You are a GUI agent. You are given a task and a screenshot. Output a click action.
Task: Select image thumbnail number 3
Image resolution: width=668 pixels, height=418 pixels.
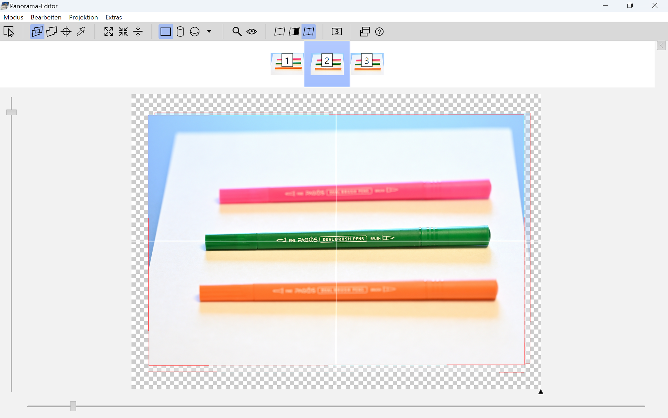point(367,63)
